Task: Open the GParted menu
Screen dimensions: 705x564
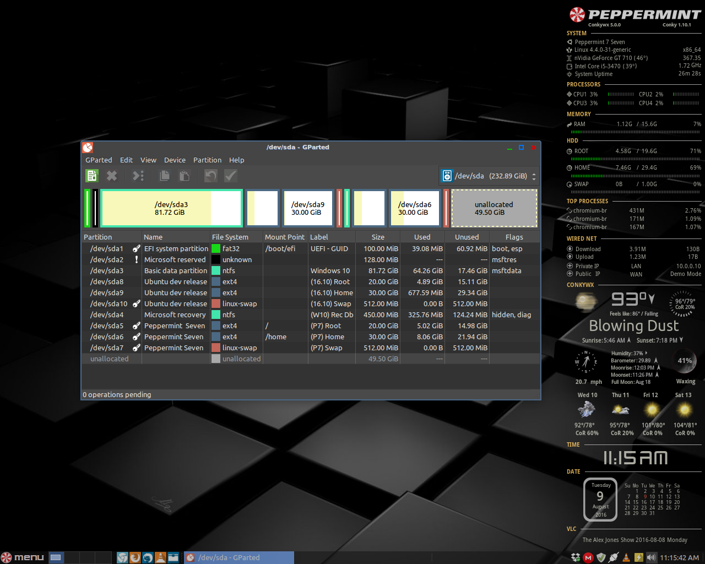Action: coord(99,160)
